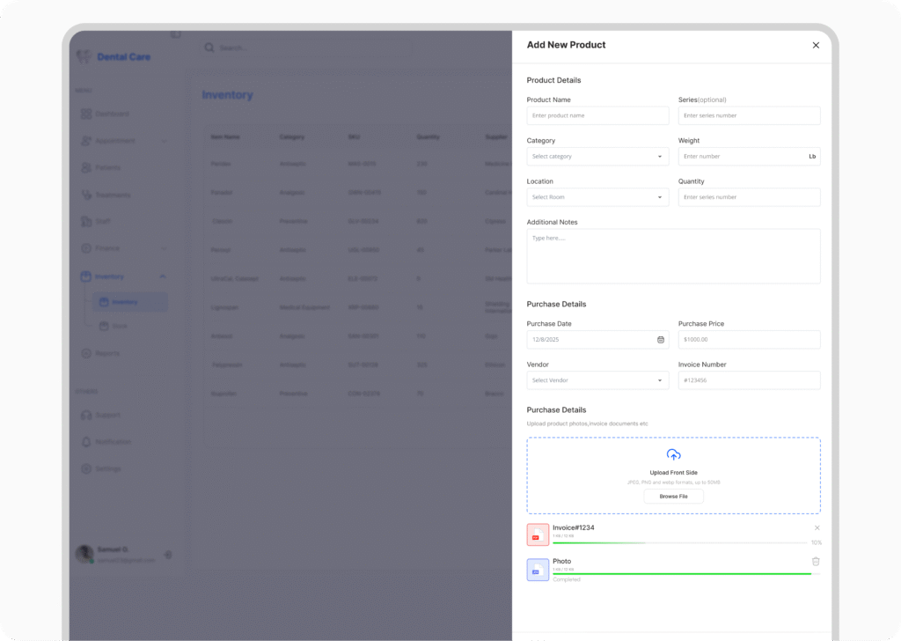901x641 pixels.
Task: Open the Select Vendor dropdown
Action: (597, 380)
